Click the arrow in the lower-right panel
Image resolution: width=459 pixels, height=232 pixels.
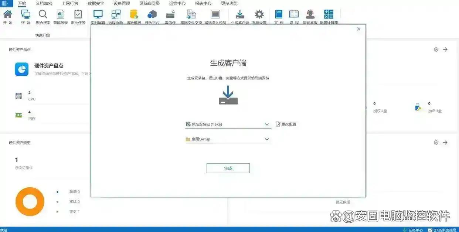coord(445,142)
